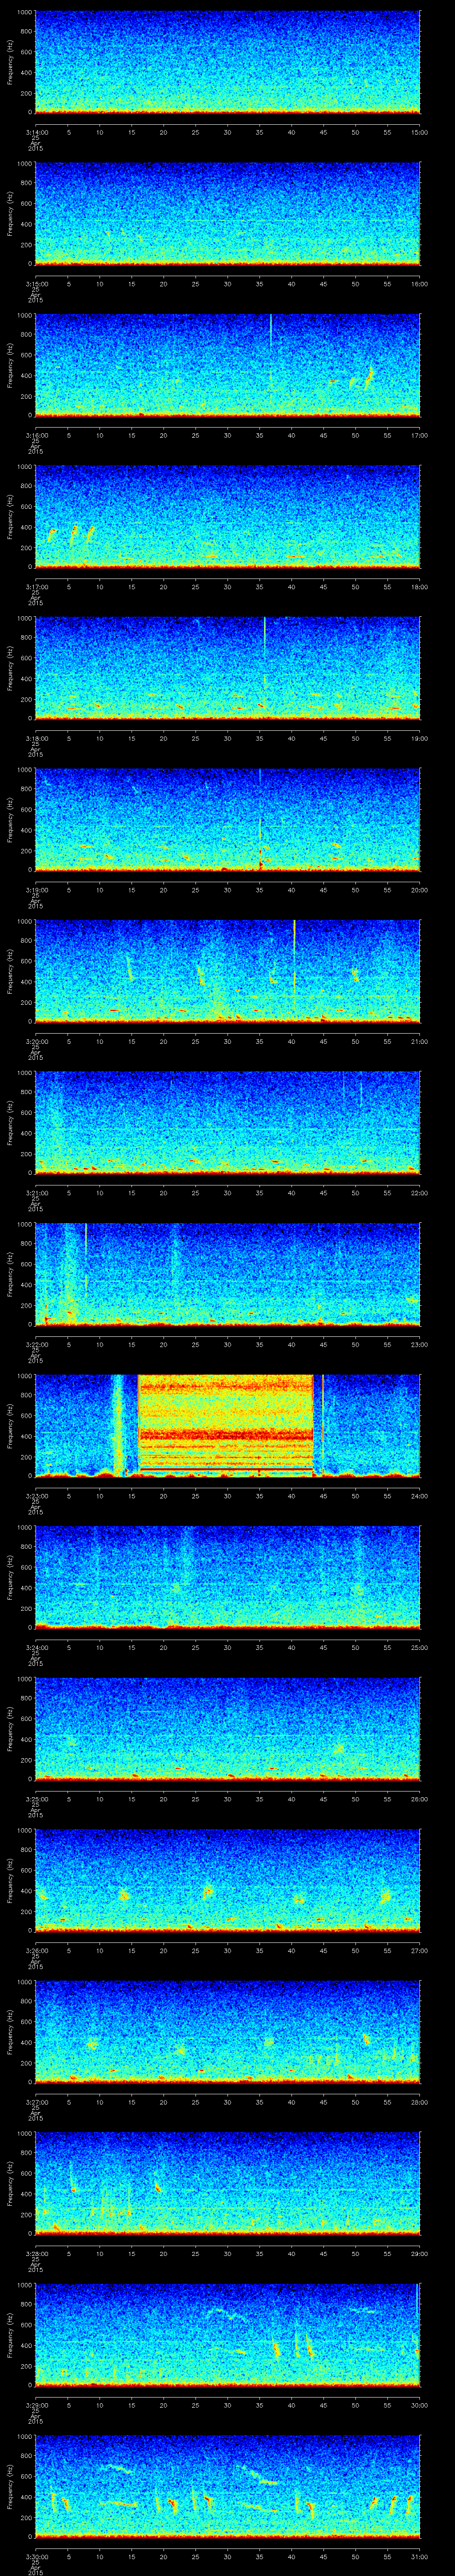Image resolution: width=455 pixels, height=2576 pixels.
Task: Open the spectrogram panel starting at 3:14:00
Action: [x=227, y=63]
